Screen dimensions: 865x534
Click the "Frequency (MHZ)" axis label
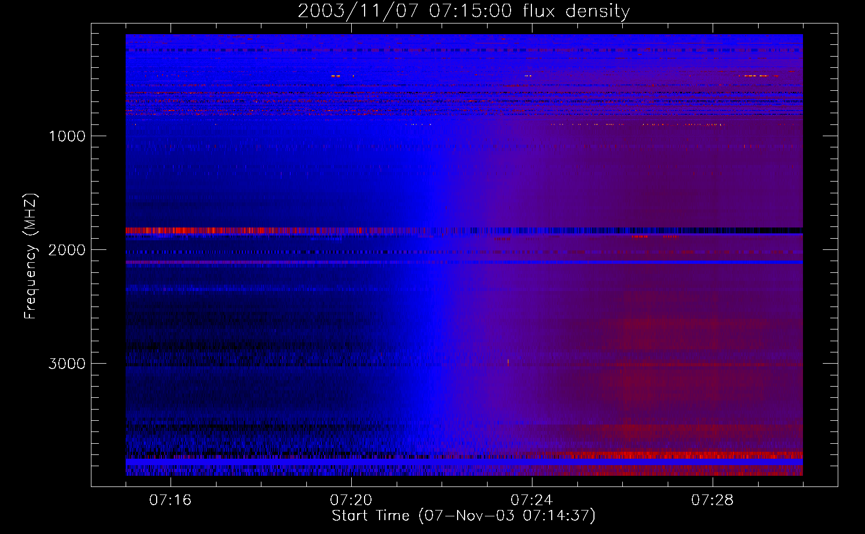[30, 256]
